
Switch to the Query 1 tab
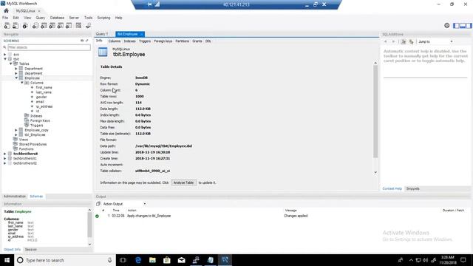[102, 34]
